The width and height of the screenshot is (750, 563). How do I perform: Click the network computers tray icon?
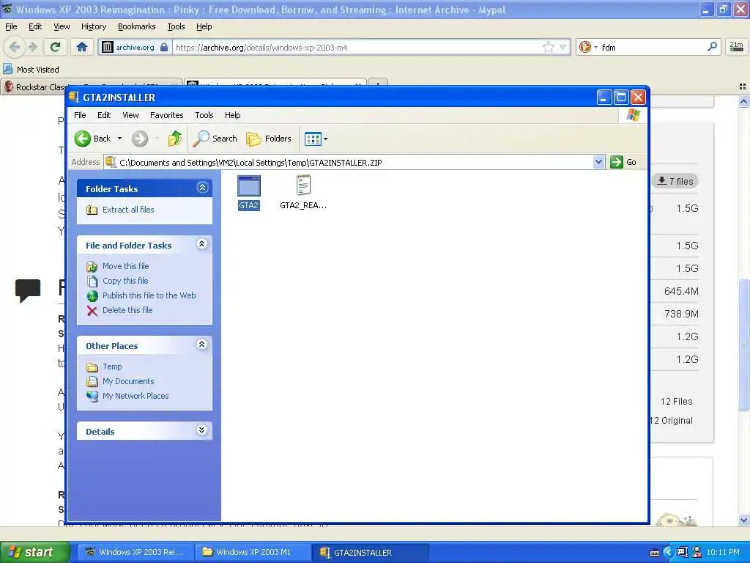coord(682,552)
